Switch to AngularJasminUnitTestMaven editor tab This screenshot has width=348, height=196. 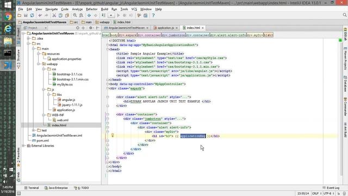(x=127, y=28)
